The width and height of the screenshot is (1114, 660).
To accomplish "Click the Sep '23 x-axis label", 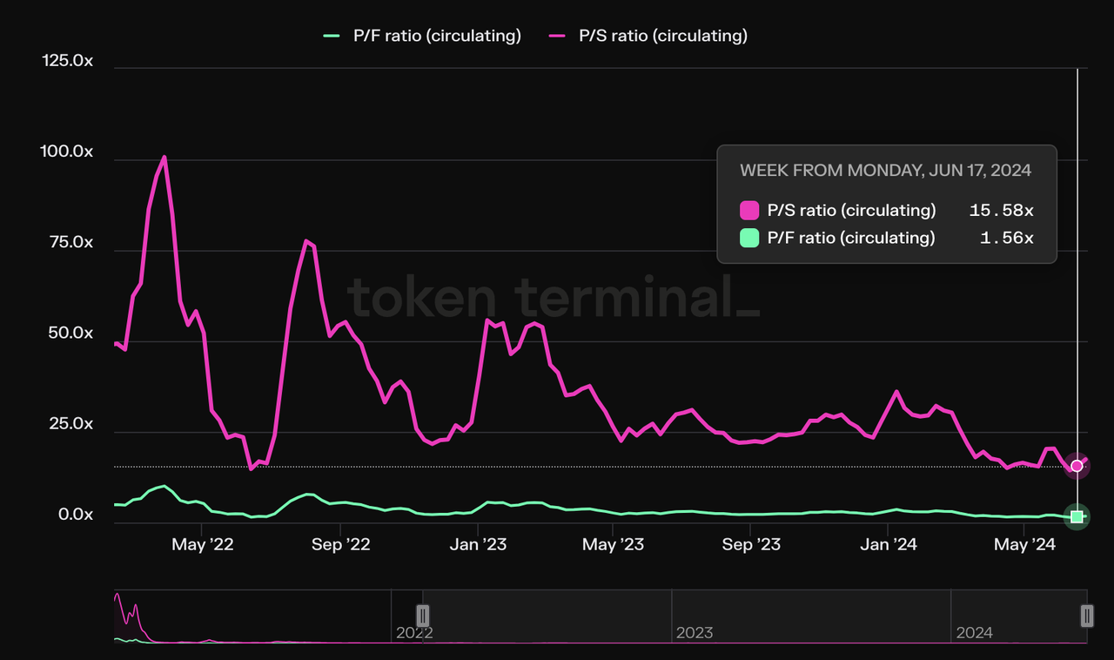I will coord(751,545).
